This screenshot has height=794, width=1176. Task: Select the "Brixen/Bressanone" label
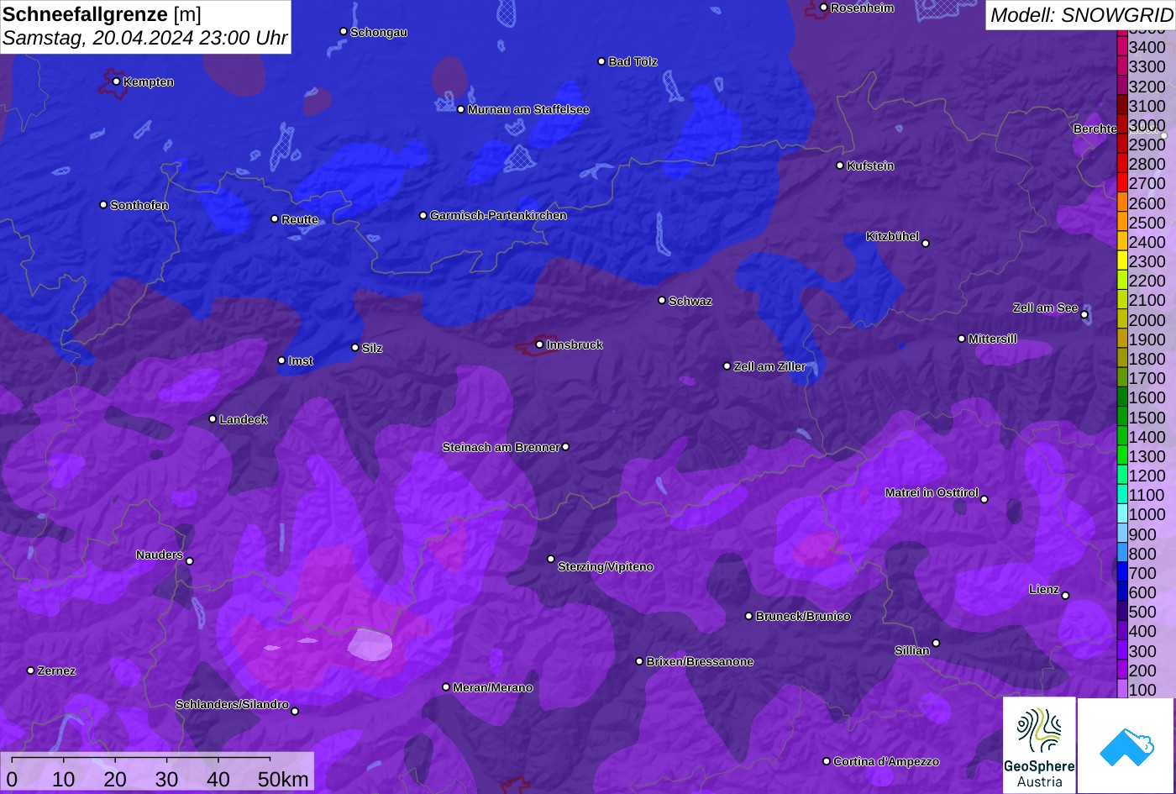[700, 662]
